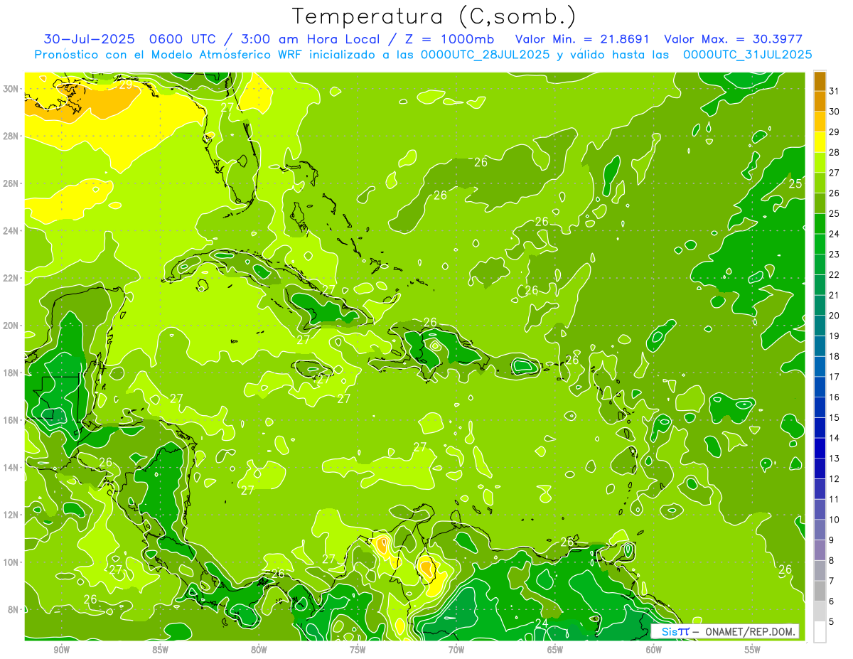Click the 85W longitude axis label
This screenshot has width=853, height=659.
[x=160, y=650]
